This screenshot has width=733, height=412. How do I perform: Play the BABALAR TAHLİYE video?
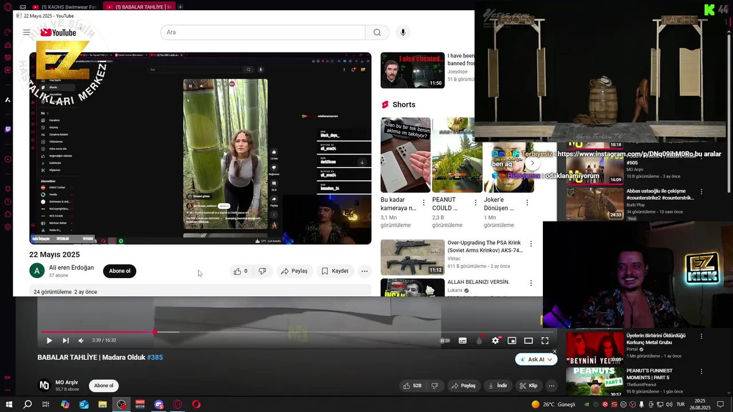(49, 340)
